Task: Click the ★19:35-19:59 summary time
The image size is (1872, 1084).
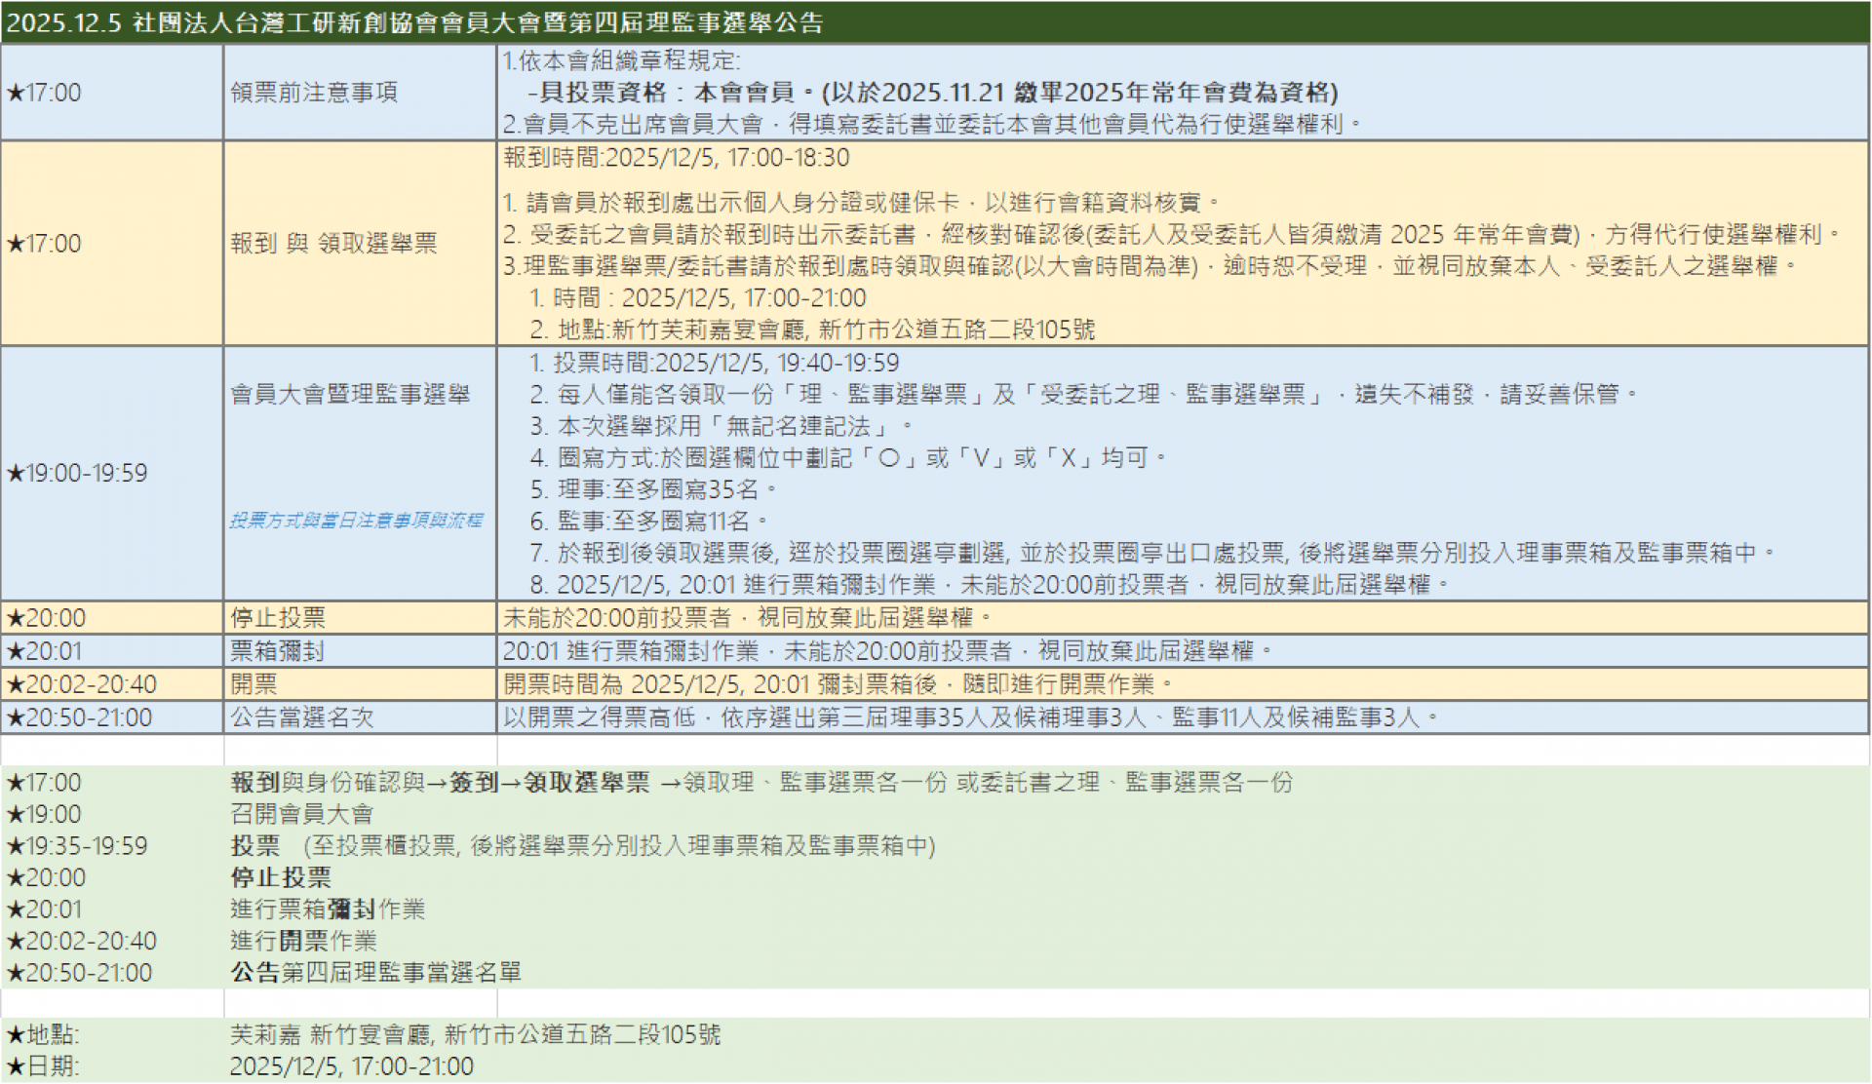Action: 77,846
